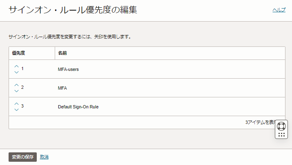Viewport: 292px width, 165px height.
Task: Select the MFA rule name
Action: pos(62,88)
